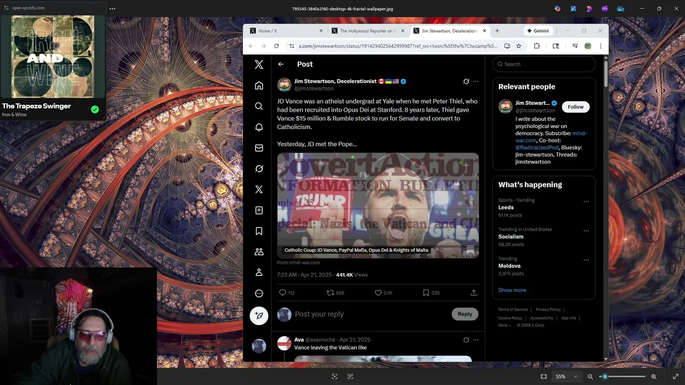Open the three-dot menu for Moldova trend
The width and height of the screenshot is (685, 385).
click(586, 260)
